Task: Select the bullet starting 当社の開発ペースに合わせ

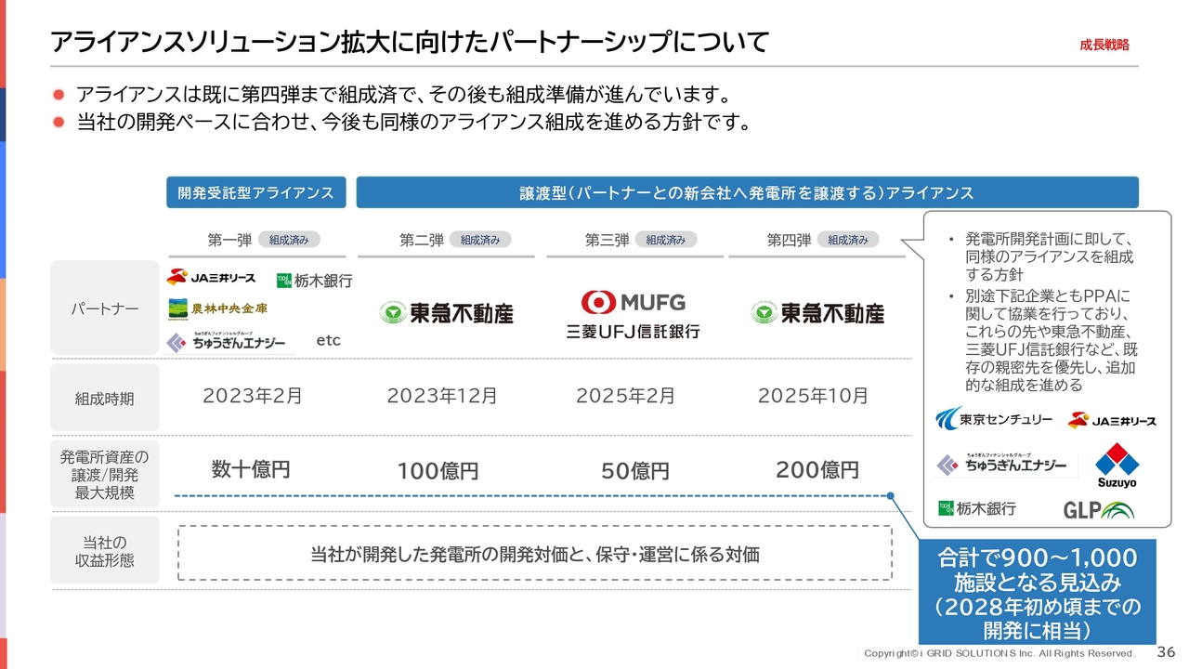Action: (x=413, y=122)
